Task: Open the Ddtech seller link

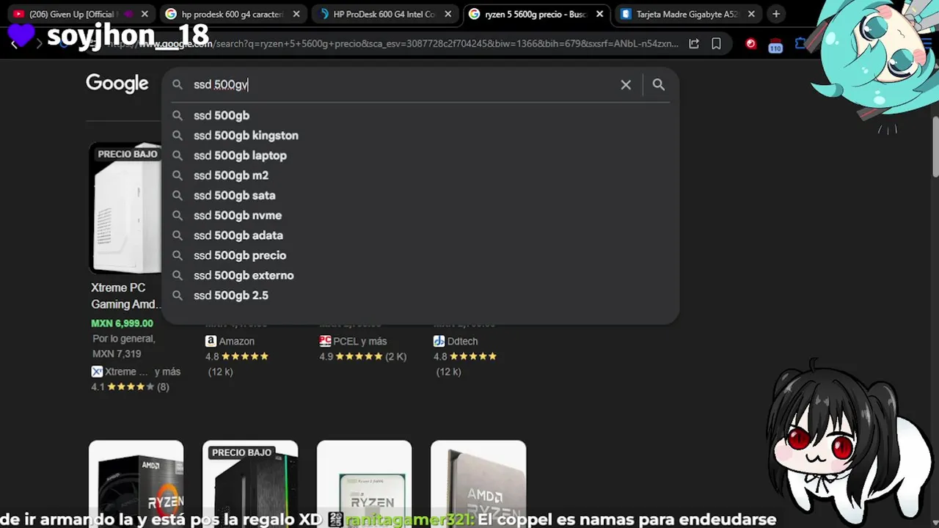Action: (x=456, y=341)
